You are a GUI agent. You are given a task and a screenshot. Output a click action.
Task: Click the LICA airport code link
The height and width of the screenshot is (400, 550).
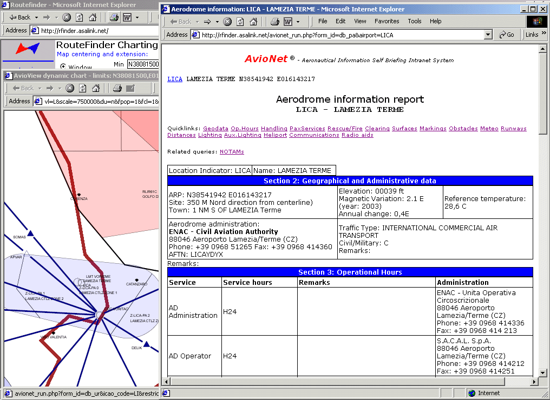pyautogui.click(x=175, y=79)
